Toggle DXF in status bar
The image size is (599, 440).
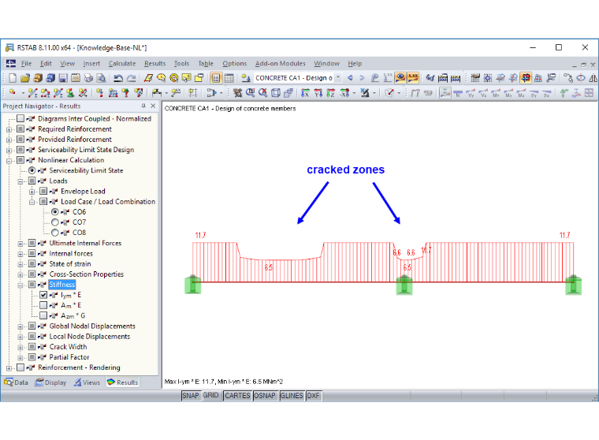coord(313,395)
